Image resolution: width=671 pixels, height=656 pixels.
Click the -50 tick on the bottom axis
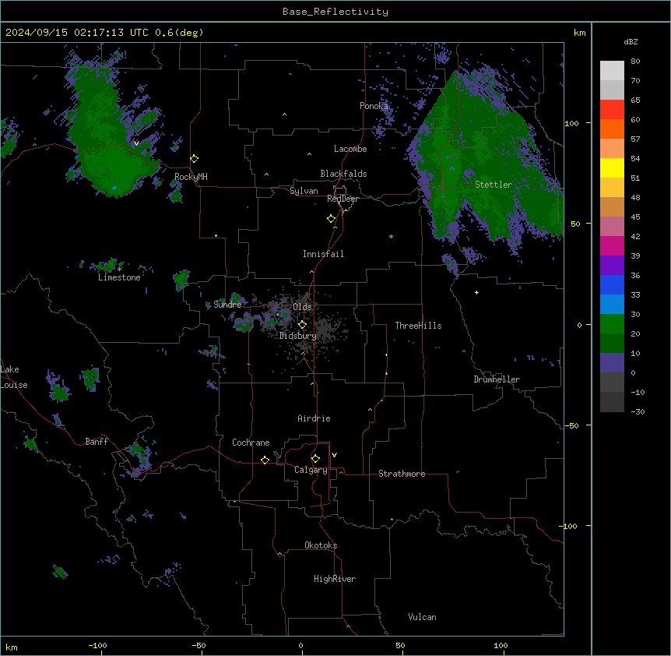[198, 645]
